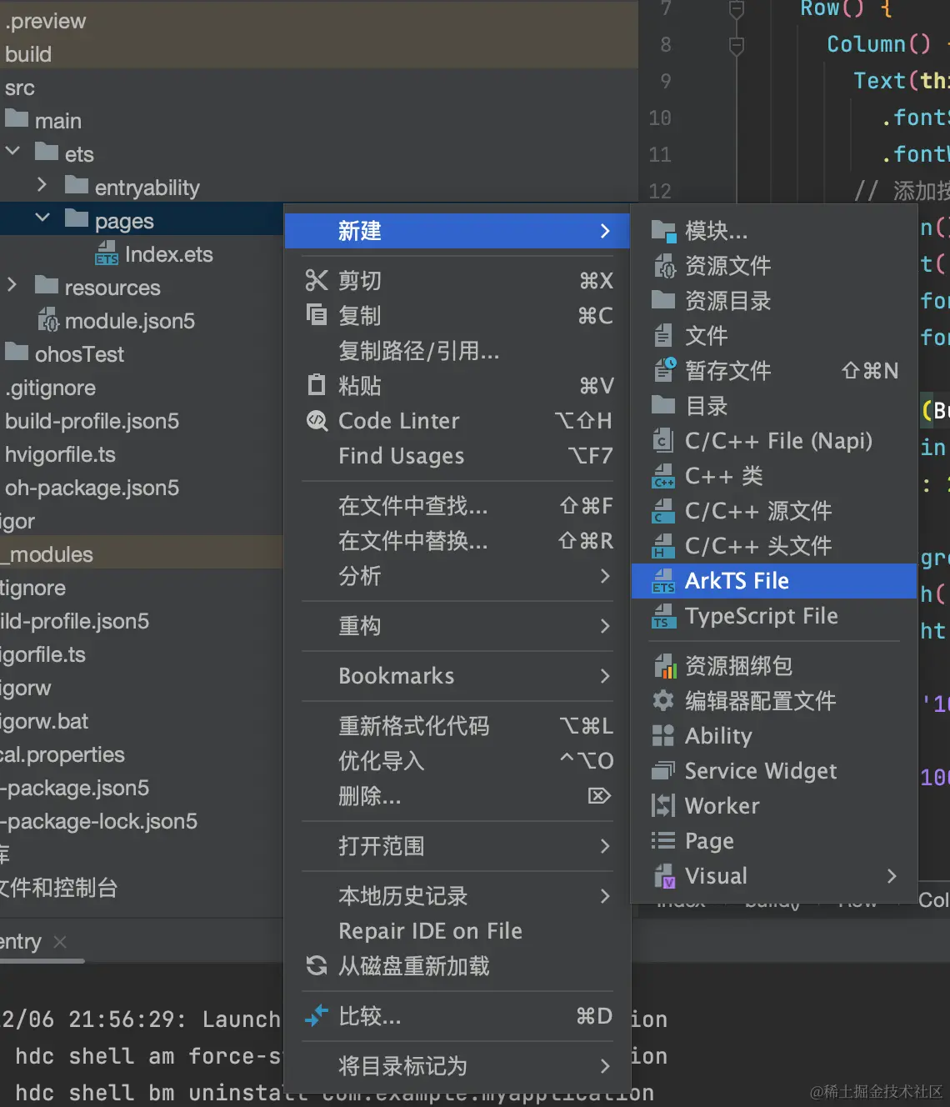
Task: Click the C/C++ 头文件 header icon
Action: coord(663,545)
